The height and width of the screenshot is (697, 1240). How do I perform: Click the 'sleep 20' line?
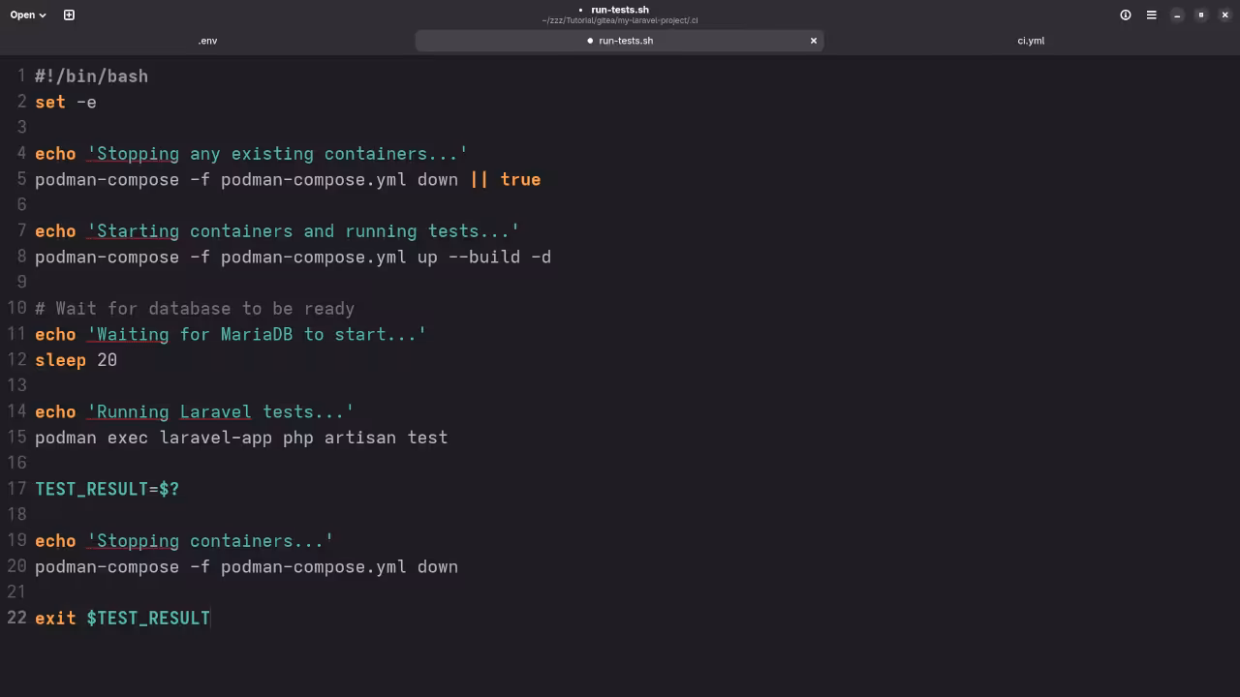coord(76,359)
